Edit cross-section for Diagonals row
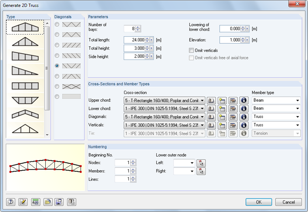308x212 pixels. coord(233,117)
